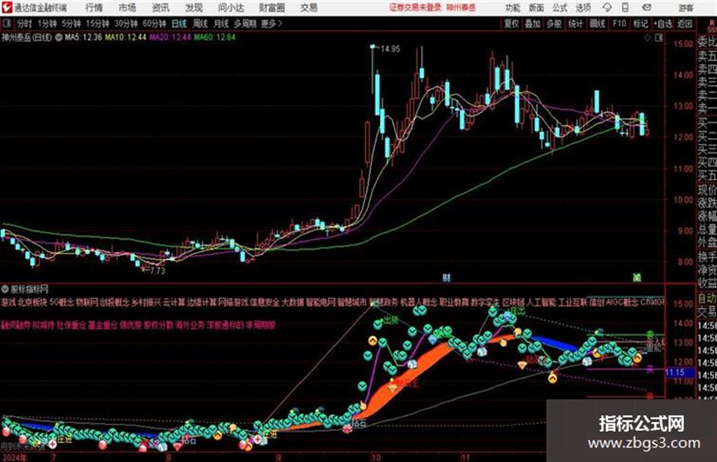Switch to 15分钟 period tab

click(98, 24)
